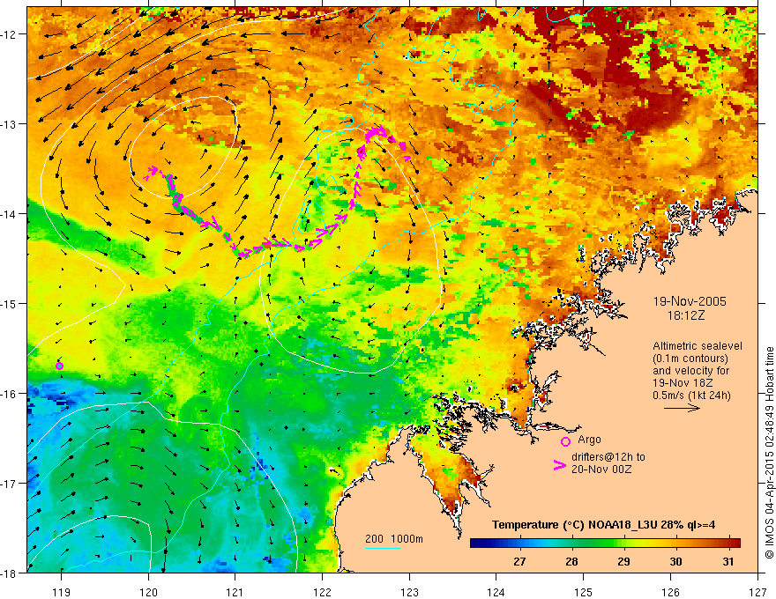This screenshot has height=599, width=776.
Task: Click the longitude label 126
Action: click(x=670, y=592)
